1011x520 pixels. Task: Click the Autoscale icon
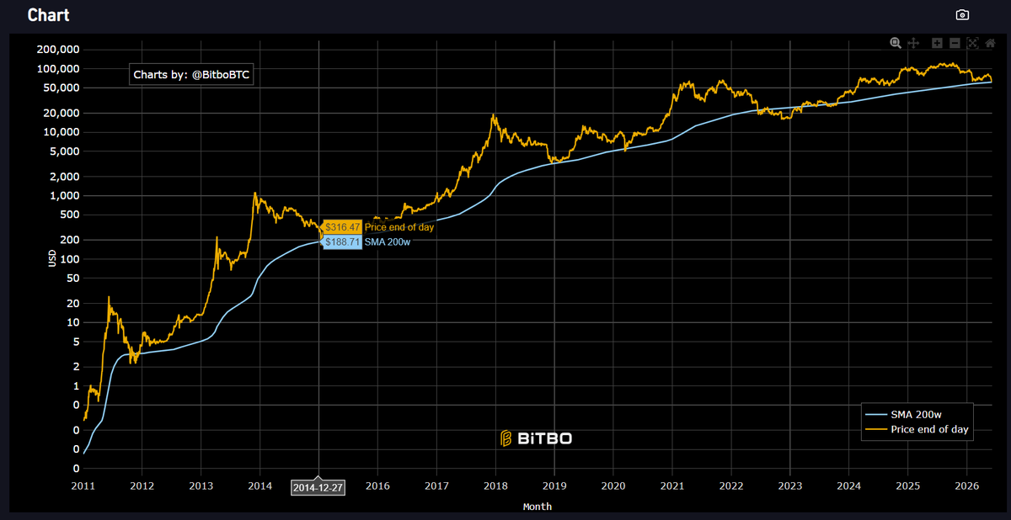(x=973, y=43)
